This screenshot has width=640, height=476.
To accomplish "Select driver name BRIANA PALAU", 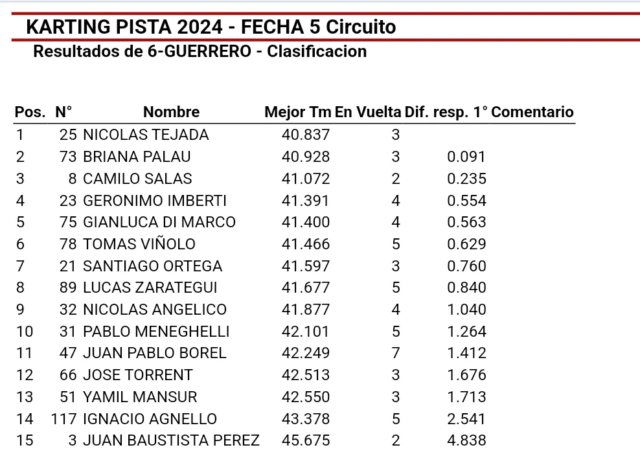I will click(x=137, y=157).
